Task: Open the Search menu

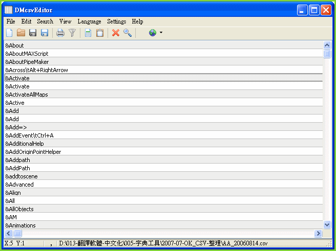Action: 45,21
